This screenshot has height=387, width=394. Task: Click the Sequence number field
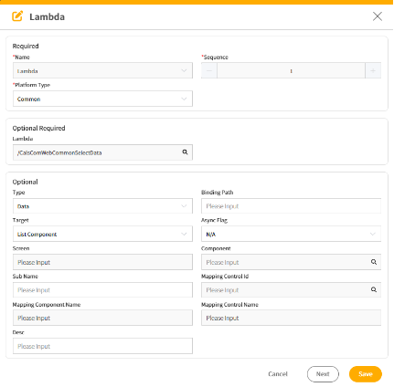point(291,70)
